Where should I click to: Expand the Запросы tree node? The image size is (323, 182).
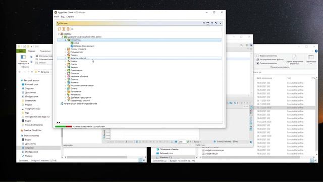tap(66, 67)
